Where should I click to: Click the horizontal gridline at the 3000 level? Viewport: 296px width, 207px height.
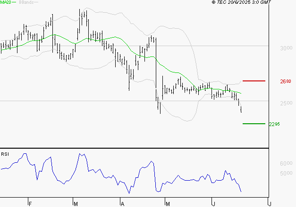pos(142,46)
